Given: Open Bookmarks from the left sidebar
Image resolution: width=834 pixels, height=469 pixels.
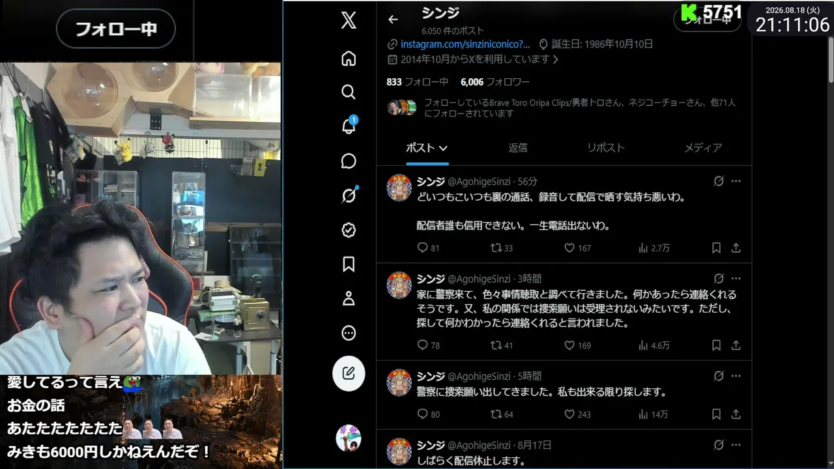Looking at the screenshot, I should 349,264.
